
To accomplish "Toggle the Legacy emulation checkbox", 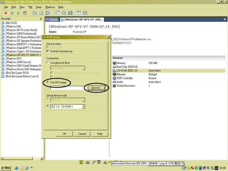I will pos(52,77).
